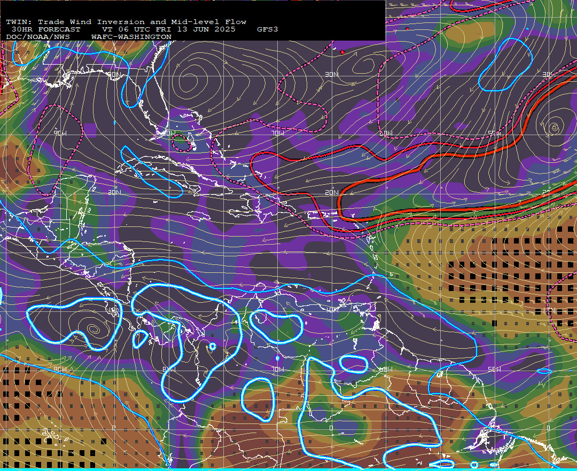This screenshot has height=471, width=577.
Task: Select the 'GFS3' model label
Action: point(268,29)
